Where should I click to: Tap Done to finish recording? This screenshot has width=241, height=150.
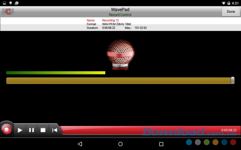point(231,12)
